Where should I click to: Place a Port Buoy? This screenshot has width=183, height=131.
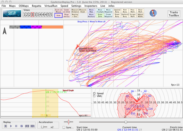coord(125,11)
